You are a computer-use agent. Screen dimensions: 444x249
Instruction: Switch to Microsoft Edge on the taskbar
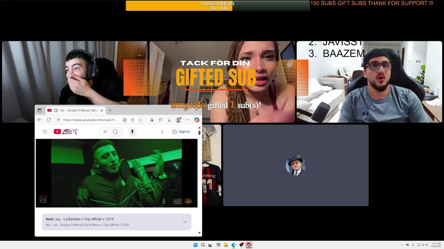coord(233,245)
